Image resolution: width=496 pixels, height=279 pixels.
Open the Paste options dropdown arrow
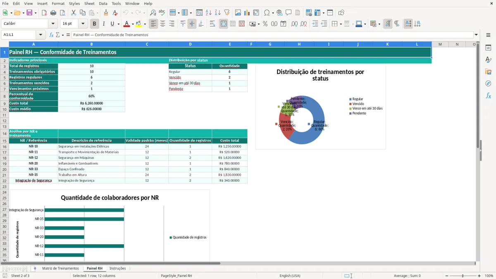[x=97, y=13]
